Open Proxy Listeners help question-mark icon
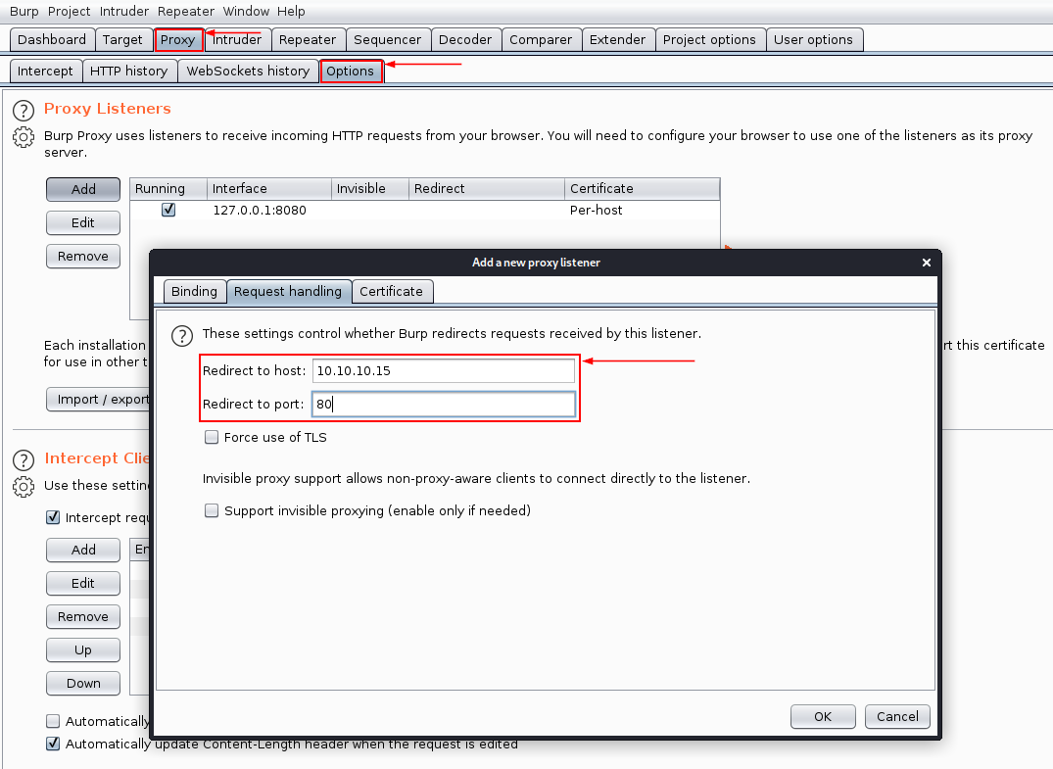 point(24,110)
